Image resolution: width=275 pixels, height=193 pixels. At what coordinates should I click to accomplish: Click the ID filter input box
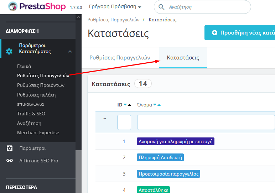pos(124,122)
